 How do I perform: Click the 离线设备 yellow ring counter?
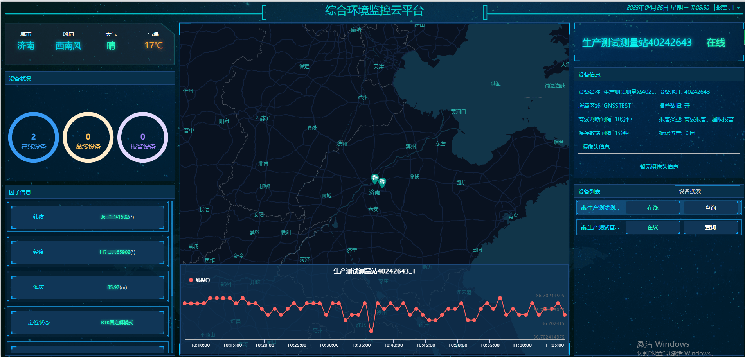[x=88, y=137]
